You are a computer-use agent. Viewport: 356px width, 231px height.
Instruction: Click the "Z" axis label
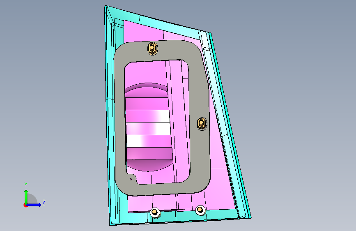(x=44, y=202)
